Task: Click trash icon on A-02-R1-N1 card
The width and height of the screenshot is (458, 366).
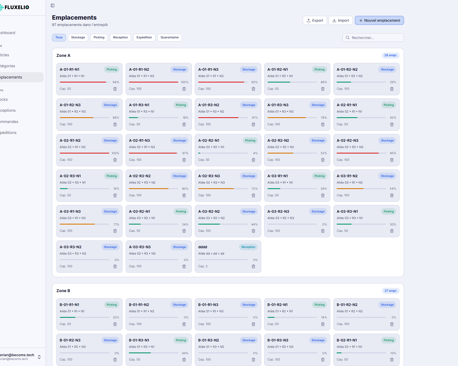Action: (392, 124)
